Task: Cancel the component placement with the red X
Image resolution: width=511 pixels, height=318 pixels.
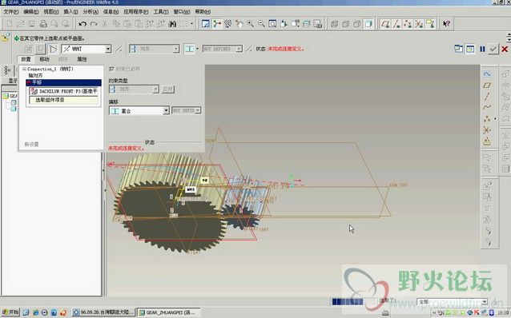Action: pos(505,49)
